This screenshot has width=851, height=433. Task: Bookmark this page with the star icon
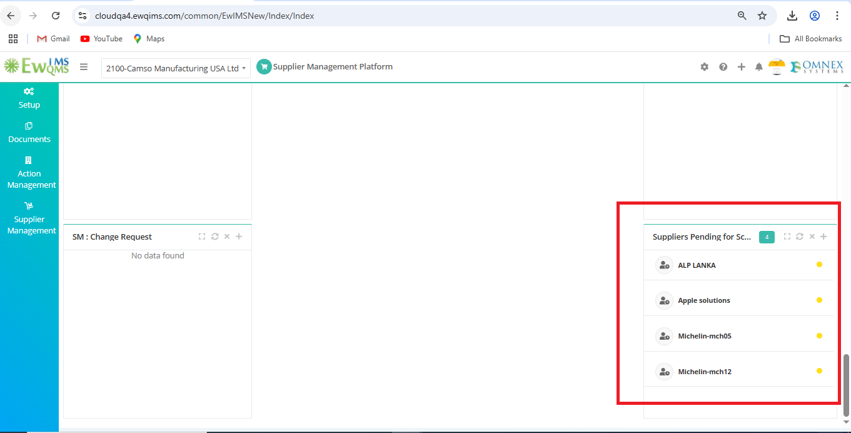coord(762,16)
